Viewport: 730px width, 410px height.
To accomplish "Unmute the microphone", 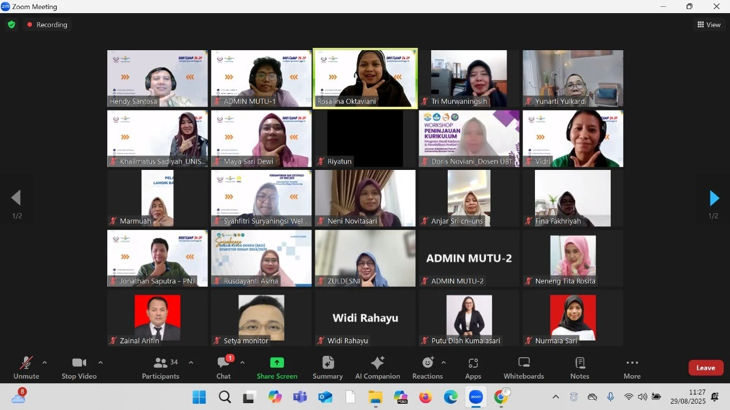I will tap(26, 368).
